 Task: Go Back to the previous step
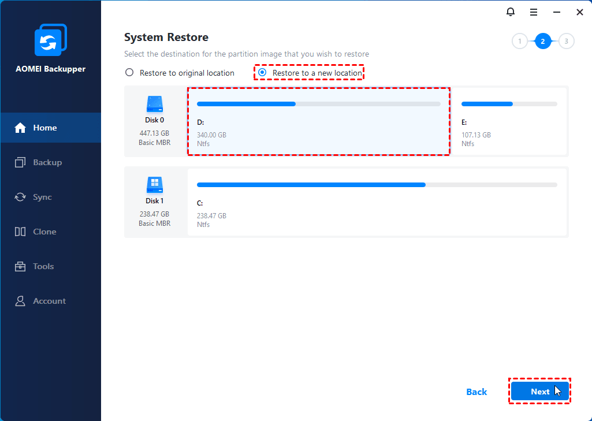click(476, 392)
